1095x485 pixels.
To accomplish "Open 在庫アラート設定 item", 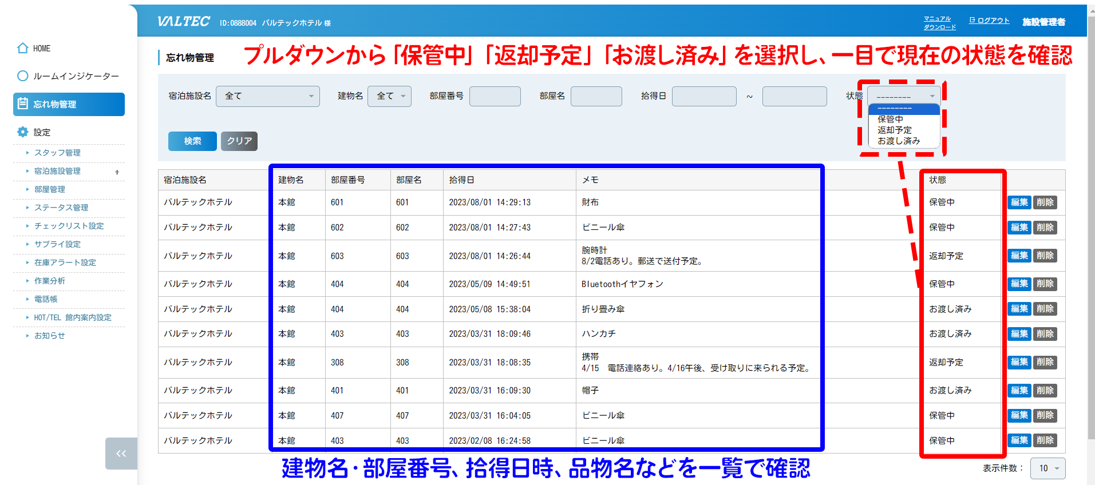I will tap(65, 263).
